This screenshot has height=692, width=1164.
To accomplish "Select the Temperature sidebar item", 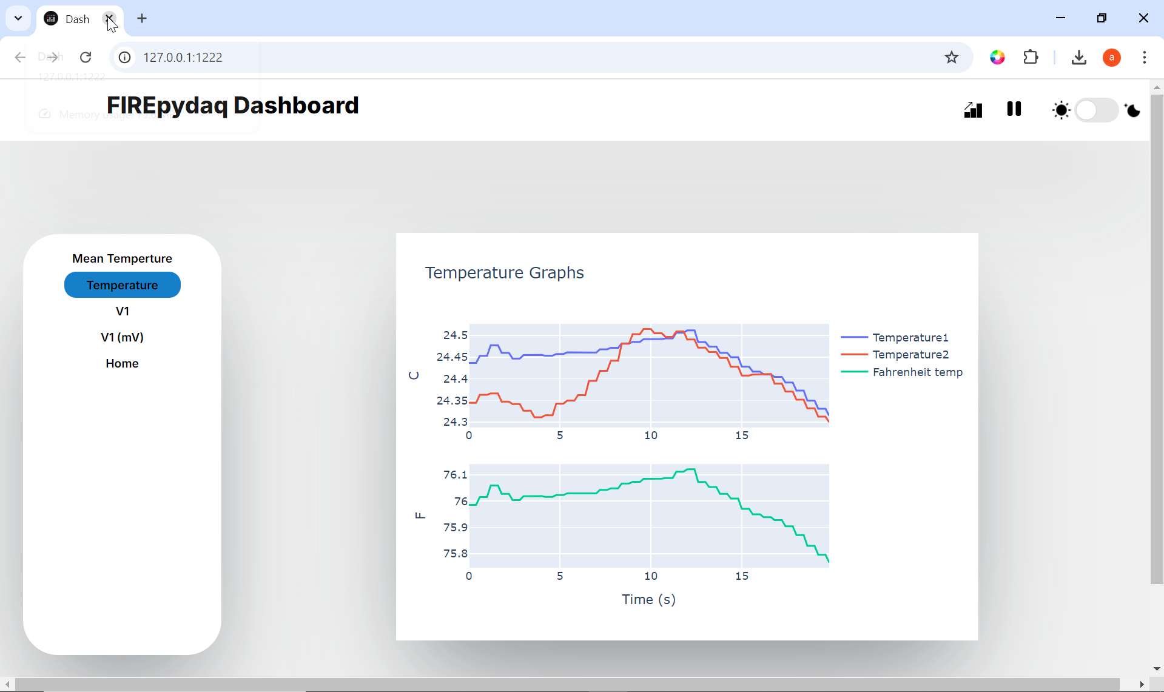I will point(122,285).
